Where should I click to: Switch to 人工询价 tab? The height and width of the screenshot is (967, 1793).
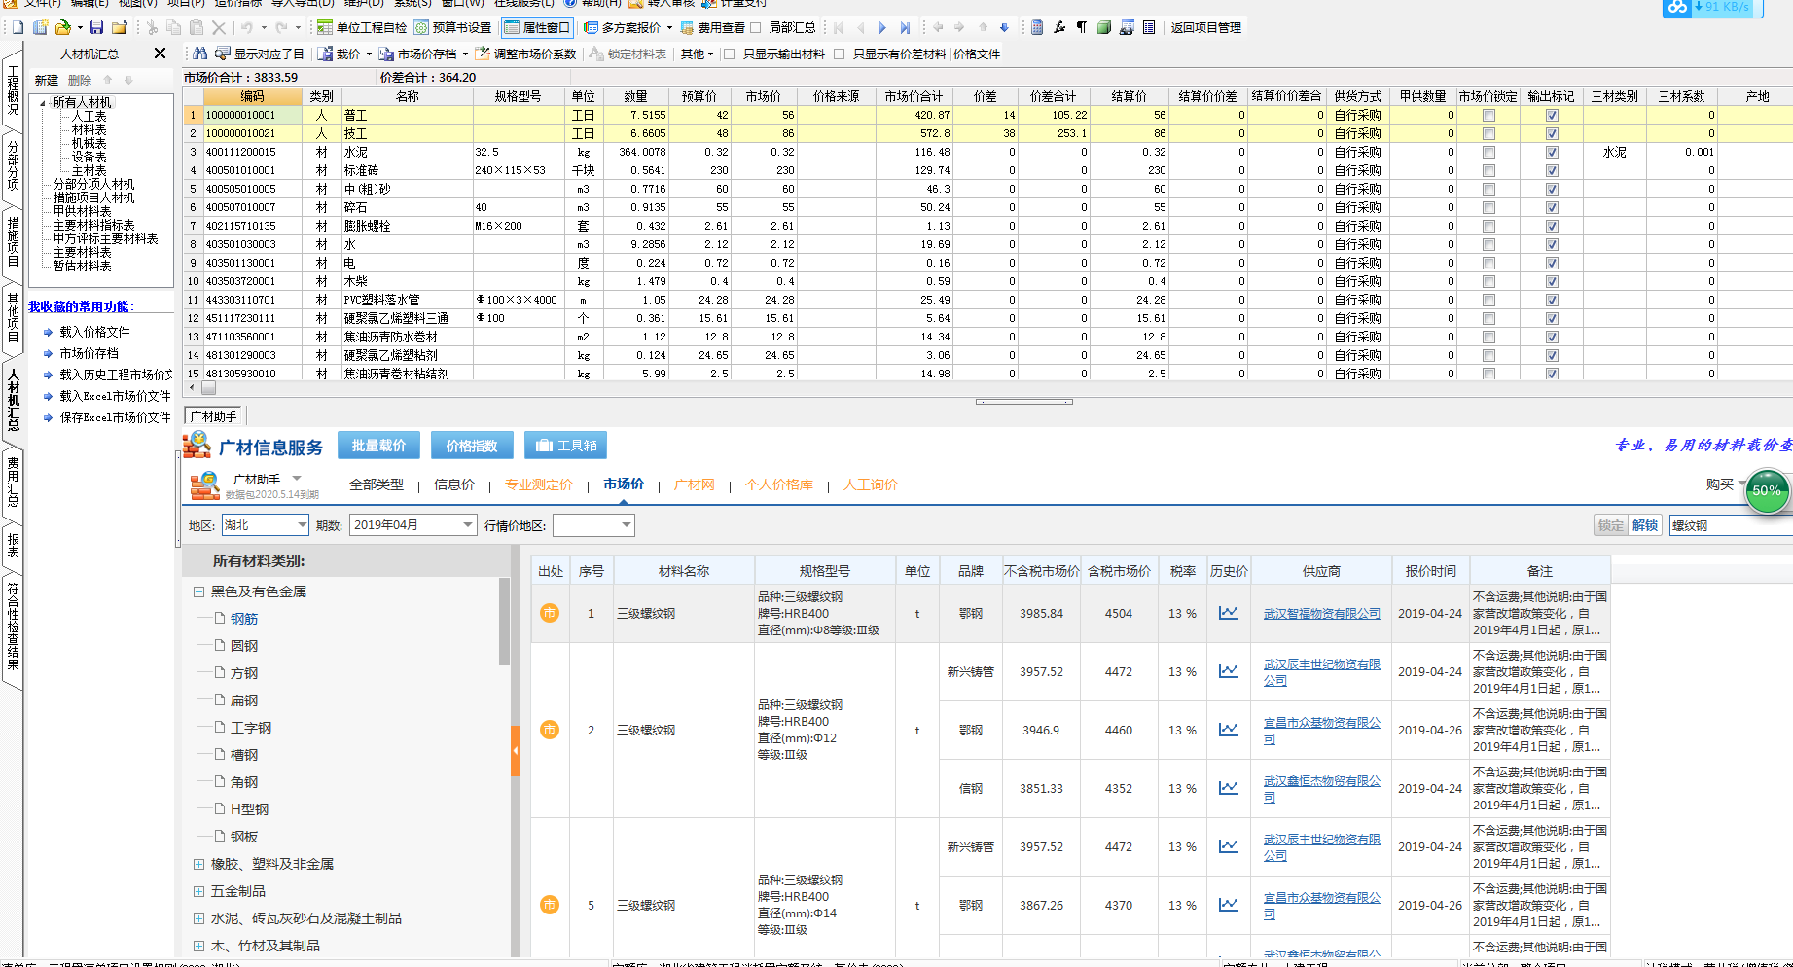(871, 484)
